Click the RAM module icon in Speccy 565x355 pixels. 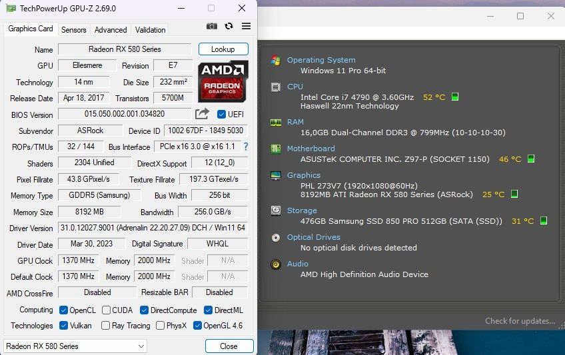[x=276, y=123]
